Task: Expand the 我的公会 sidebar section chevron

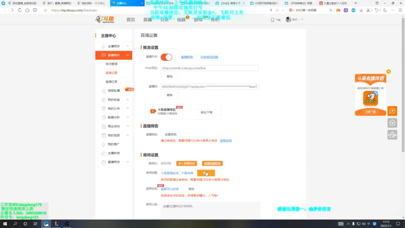Action: [128, 108]
